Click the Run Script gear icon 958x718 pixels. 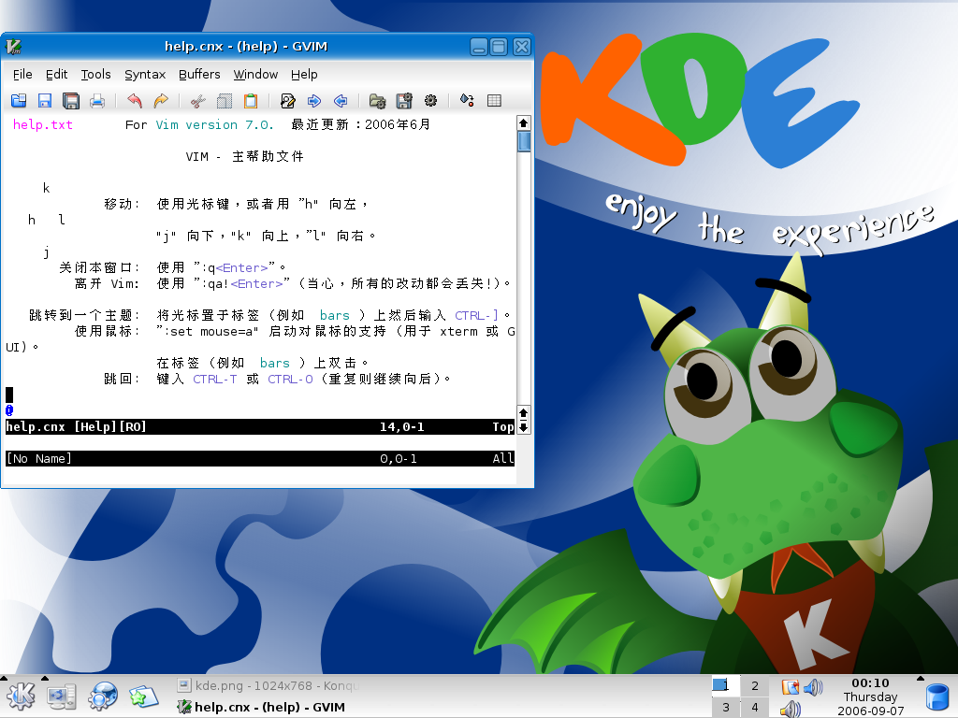point(430,101)
